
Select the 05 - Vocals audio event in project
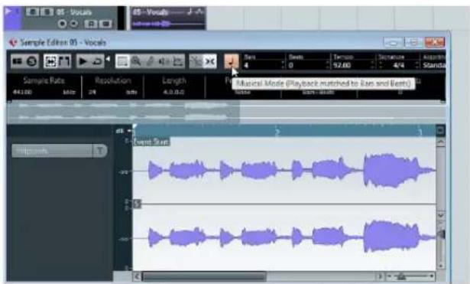click(168, 18)
